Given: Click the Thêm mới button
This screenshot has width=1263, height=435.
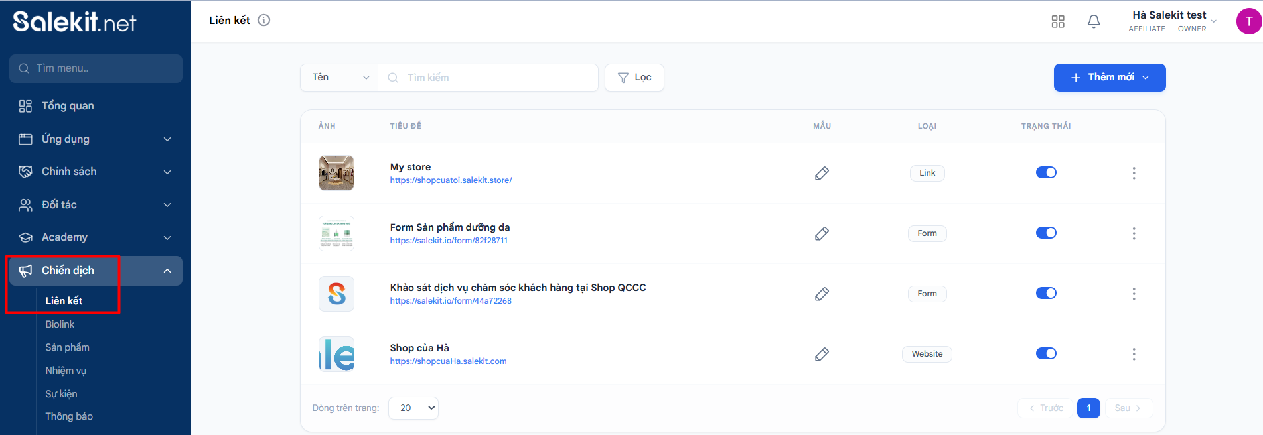Looking at the screenshot, I should coord(1109,78).
